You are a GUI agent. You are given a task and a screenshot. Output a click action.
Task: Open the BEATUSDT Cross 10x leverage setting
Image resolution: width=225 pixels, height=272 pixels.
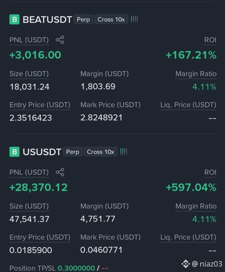click(x=111, y=19)
